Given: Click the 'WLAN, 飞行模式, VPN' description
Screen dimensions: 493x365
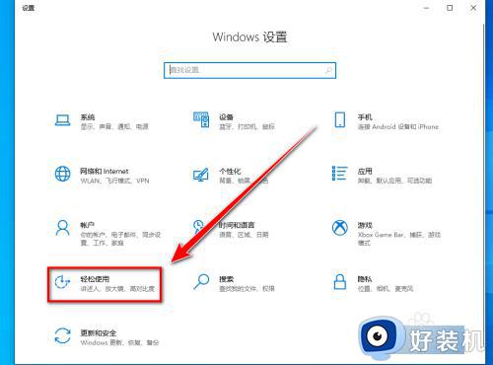Looking at the screenshot, I should (x=114, y=181).
